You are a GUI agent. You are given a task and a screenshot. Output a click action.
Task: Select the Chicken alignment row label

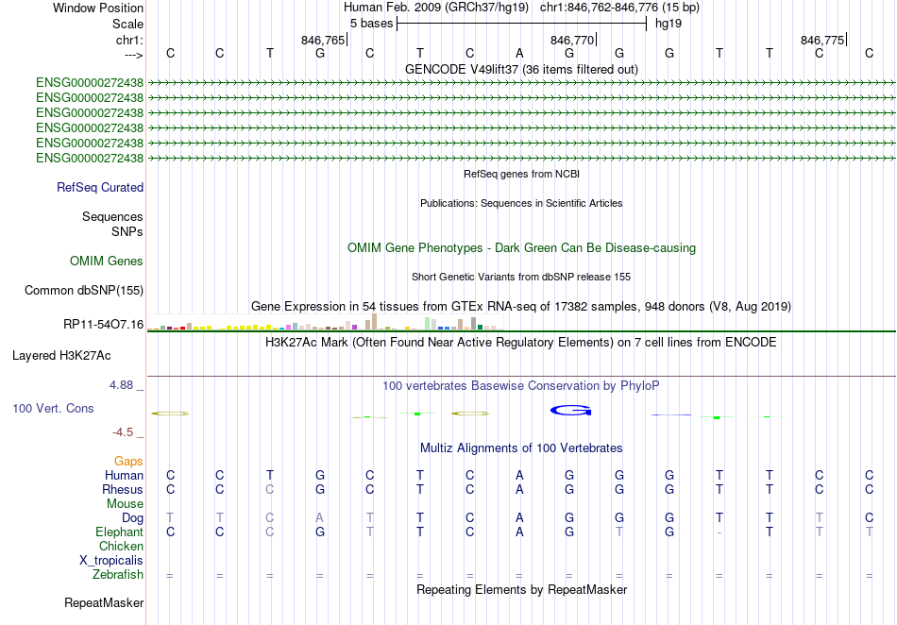121,546
